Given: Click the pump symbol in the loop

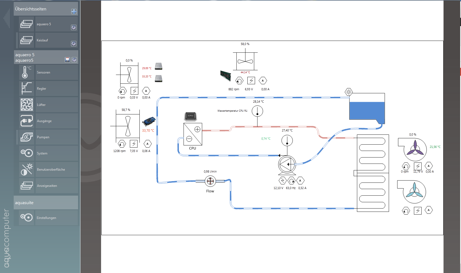Looking at the screenshot, I should [x=287, y=165].
